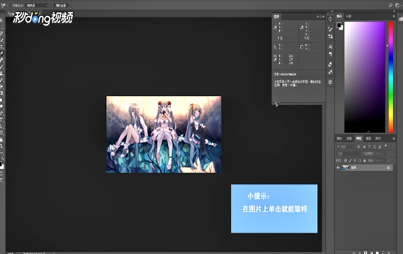
Task: Select the Horizontal Type tool
Action: [1, 120]
